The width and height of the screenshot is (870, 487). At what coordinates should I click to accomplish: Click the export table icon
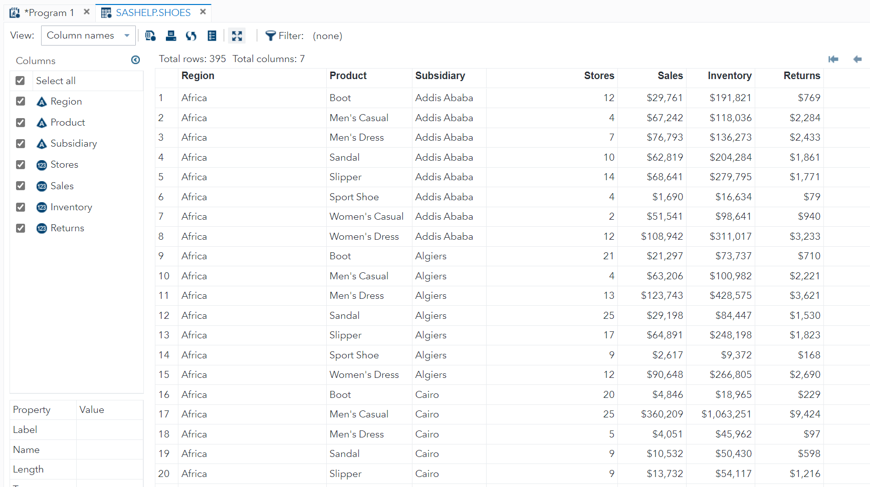point(171,36)
